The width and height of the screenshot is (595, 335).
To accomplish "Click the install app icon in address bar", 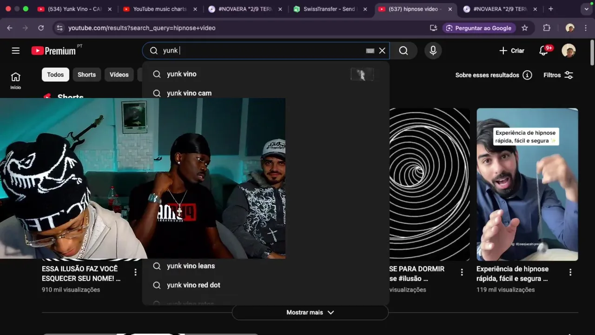I will pos(433,28).
